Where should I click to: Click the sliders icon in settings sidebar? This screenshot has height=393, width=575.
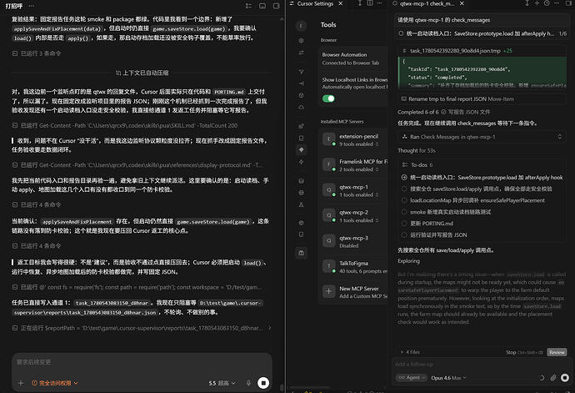tap(301, 53)
